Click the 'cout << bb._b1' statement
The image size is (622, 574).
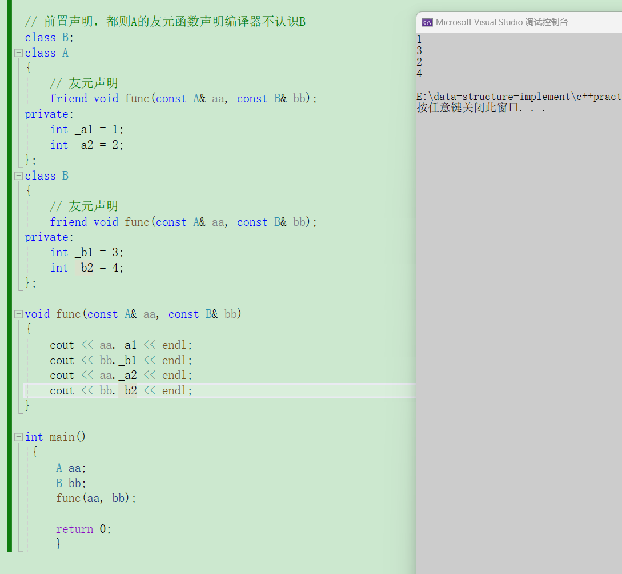121,360
